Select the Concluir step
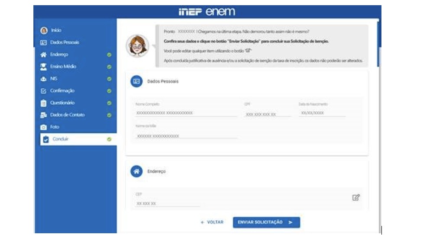Screen dimensions: 443x235 point(78,139)
